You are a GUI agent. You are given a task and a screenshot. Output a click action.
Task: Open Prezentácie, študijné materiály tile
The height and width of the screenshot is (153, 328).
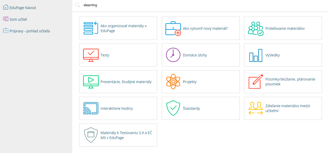(x=118, y=82)
